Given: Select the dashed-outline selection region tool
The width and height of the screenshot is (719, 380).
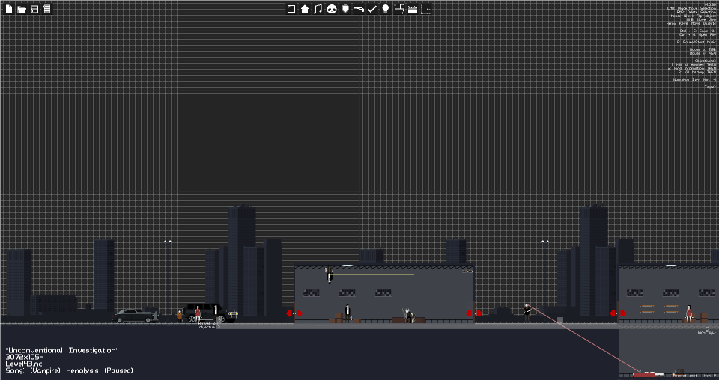Looking at the screenshot, I should pos(426,9).
